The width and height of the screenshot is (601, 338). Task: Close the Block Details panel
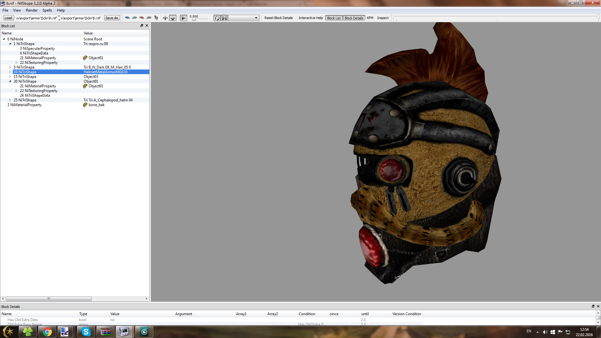click(598, 306)
